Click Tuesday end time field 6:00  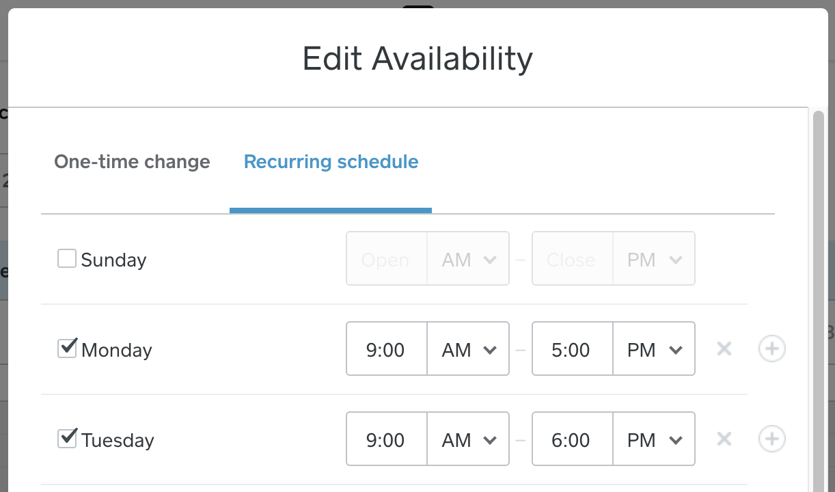pyautogui.click(x=573, y=439)
